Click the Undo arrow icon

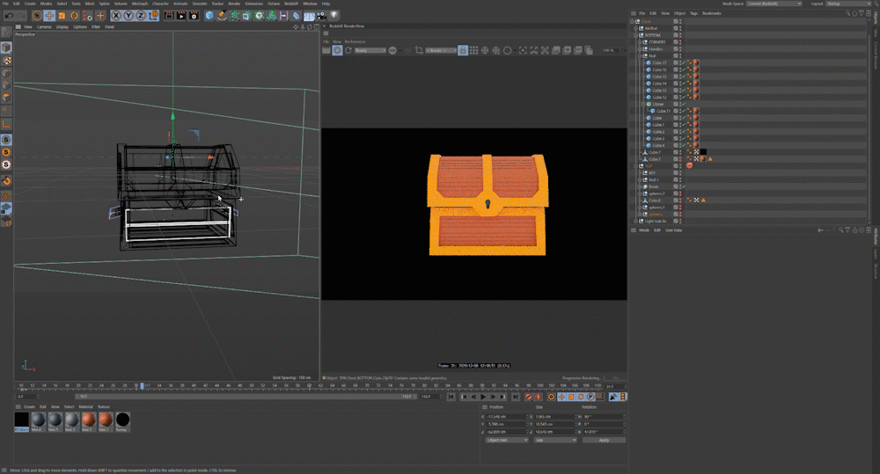coord(8,16)
